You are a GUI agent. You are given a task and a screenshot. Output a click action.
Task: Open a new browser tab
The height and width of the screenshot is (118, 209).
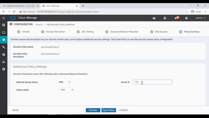pyautogui.click(x=83, y=6)
